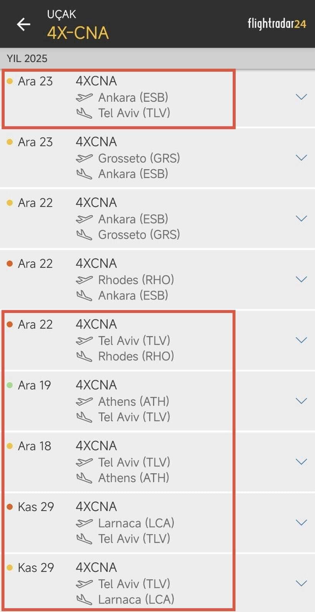Expand Ara 19 Athens to Tel Aviv chevron
The height and width of the screenshot is (612, 315).
point(301,401)
